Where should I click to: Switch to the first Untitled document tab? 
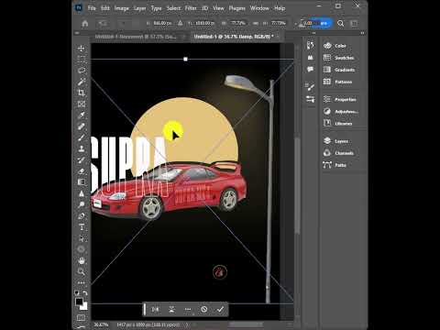(x=136, y=37)
